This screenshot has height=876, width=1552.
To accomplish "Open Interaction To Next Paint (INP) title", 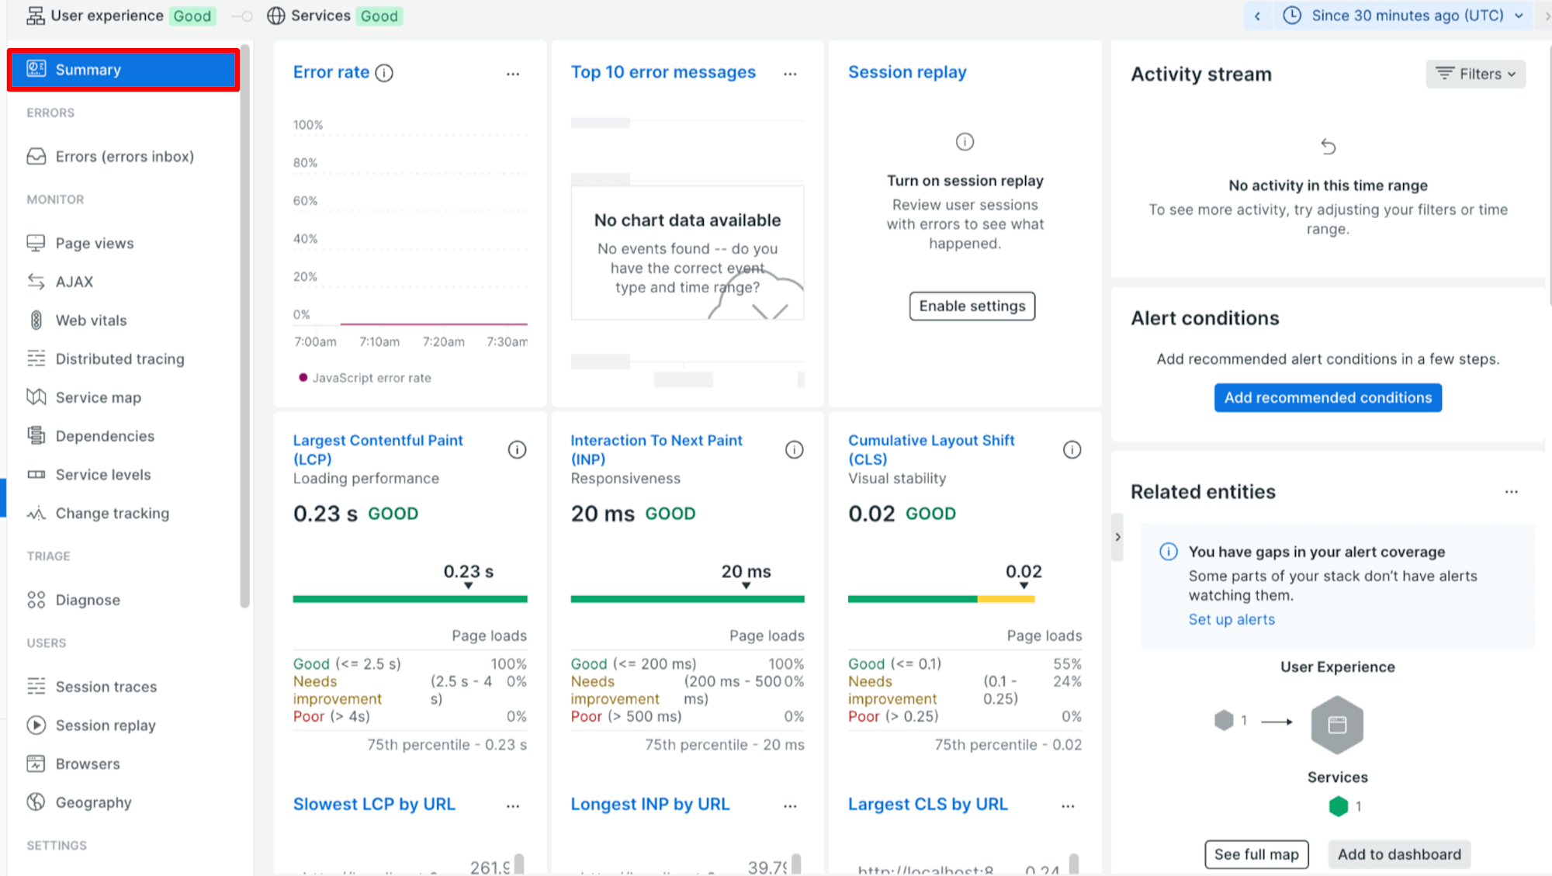I will click(x=656, y=450).
